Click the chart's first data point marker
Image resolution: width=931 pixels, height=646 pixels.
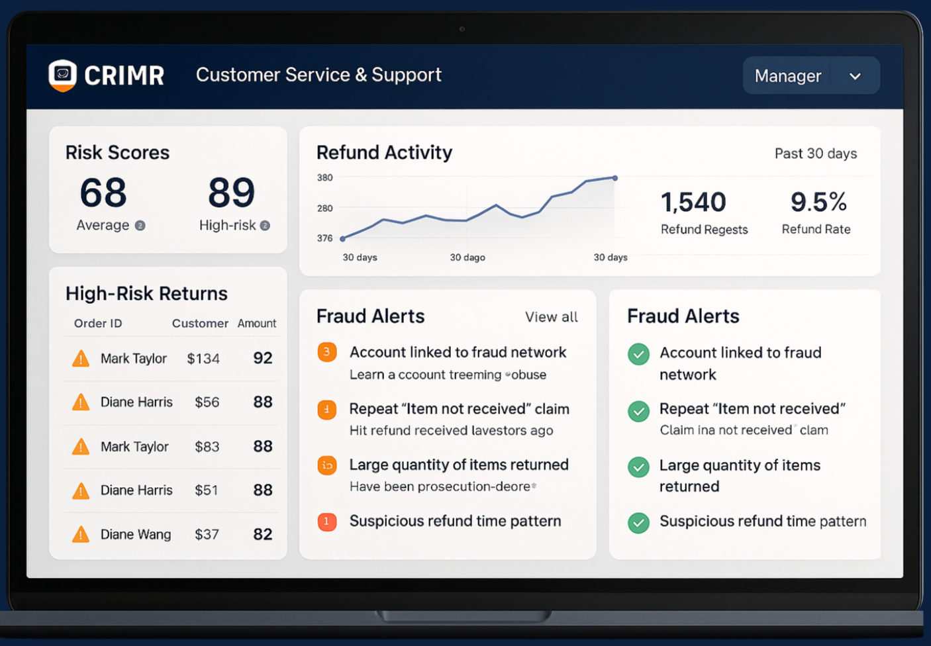click(x=342, y=238)
